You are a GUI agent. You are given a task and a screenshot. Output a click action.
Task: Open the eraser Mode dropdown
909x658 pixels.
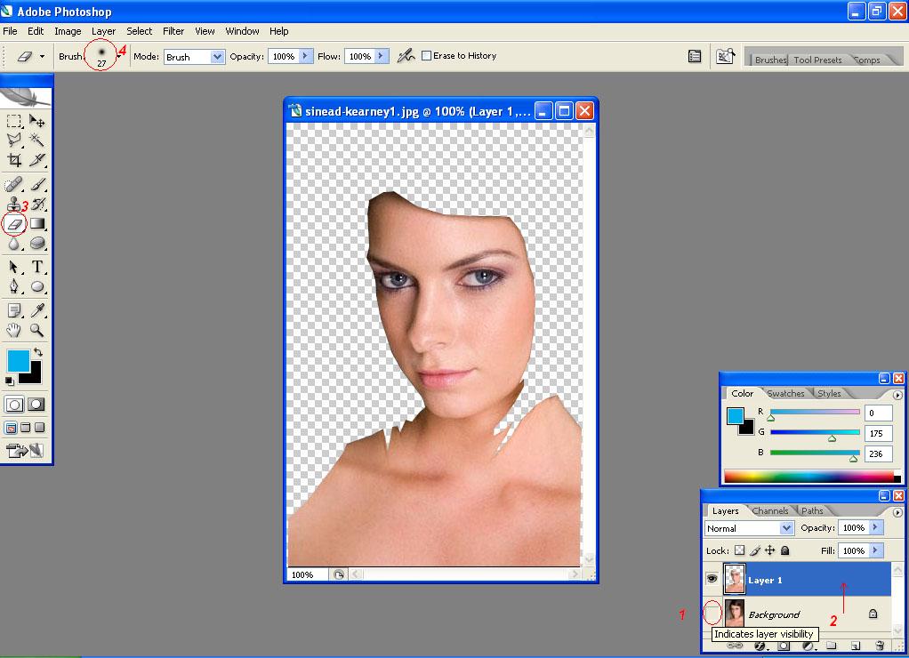point(194,57)
